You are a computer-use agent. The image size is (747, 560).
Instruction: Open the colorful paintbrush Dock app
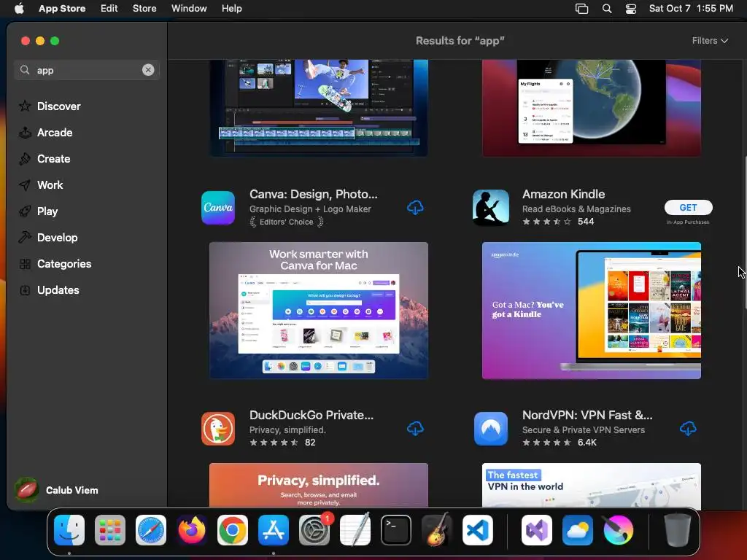click(619, 530)
